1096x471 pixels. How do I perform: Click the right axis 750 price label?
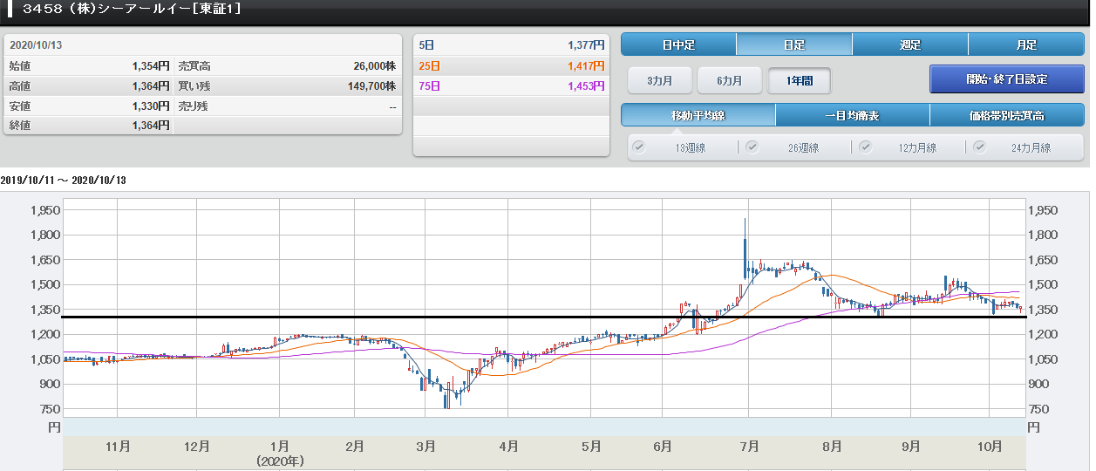click(x=1038, y=409)
